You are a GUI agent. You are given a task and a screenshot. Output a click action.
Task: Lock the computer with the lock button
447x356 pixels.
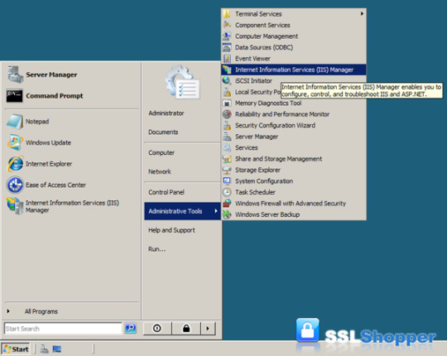coord(186,329)
